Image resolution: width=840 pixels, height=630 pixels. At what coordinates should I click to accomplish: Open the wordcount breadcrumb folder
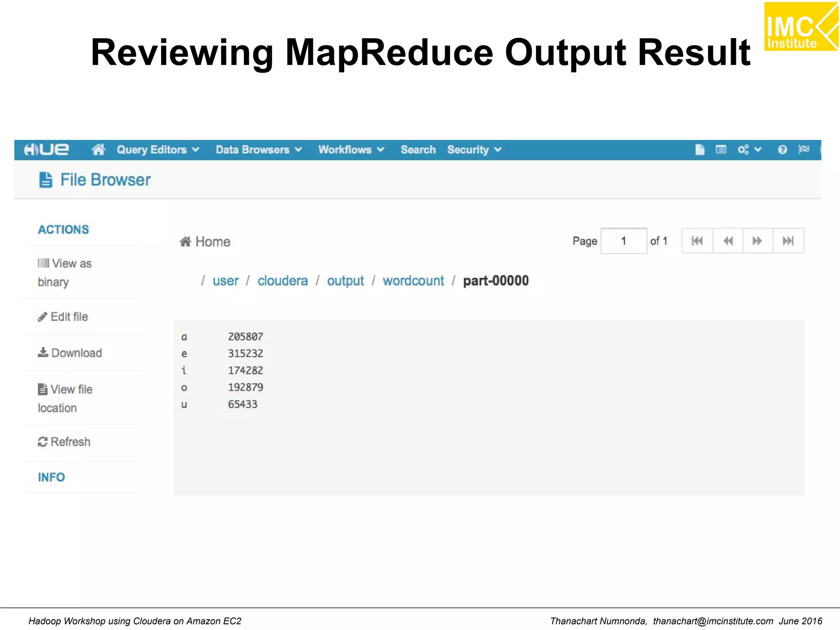coord(413,281)
